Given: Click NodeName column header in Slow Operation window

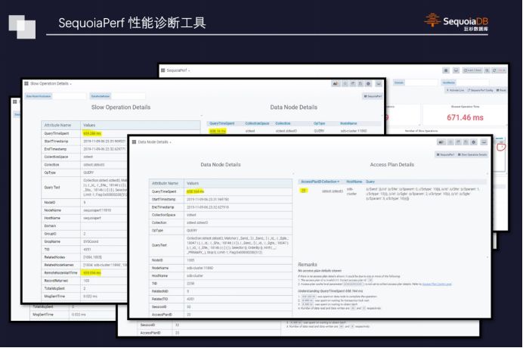Looking at the screenshot, I should [348, 123].
